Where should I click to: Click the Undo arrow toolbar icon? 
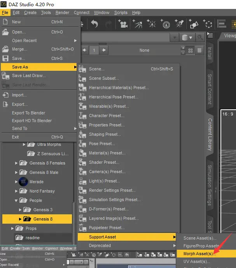click(x=94, y=24)
